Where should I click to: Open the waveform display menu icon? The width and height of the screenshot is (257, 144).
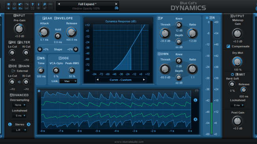(x=39, y=91)
